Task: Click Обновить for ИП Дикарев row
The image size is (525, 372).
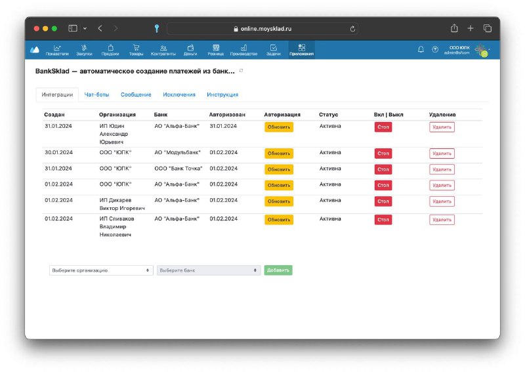Action: (279, 201)
